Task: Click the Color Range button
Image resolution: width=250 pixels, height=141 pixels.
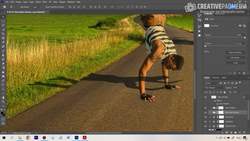Action: [236, 58]
